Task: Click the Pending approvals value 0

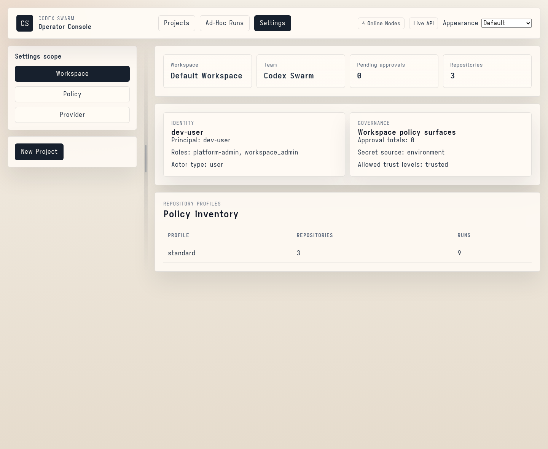Action: click(x=359, y=76)
